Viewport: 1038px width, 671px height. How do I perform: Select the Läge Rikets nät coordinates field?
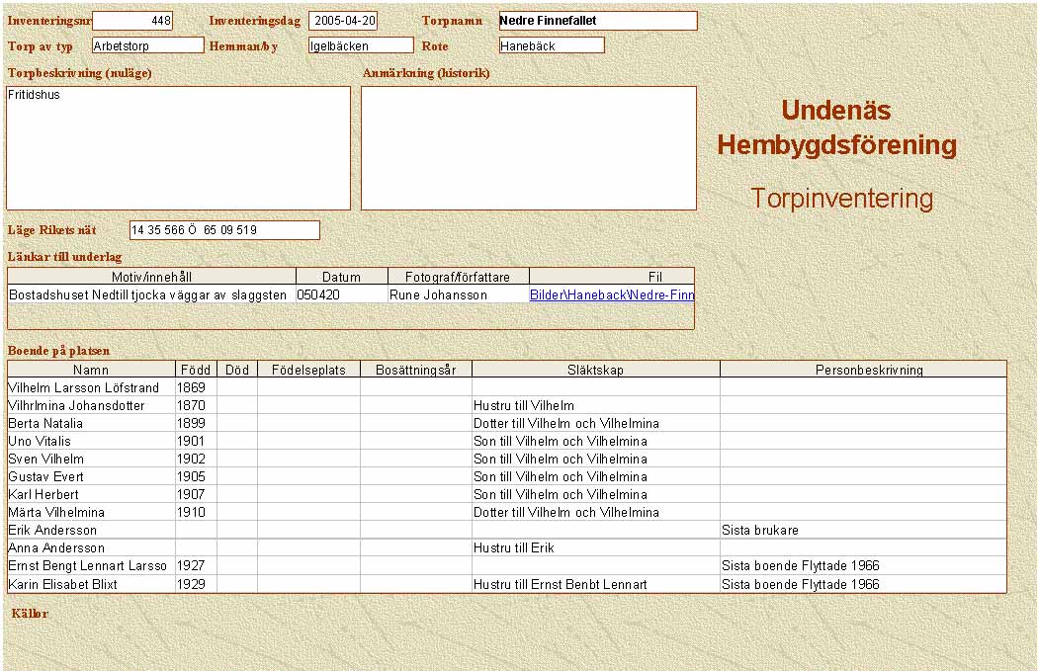224,230
